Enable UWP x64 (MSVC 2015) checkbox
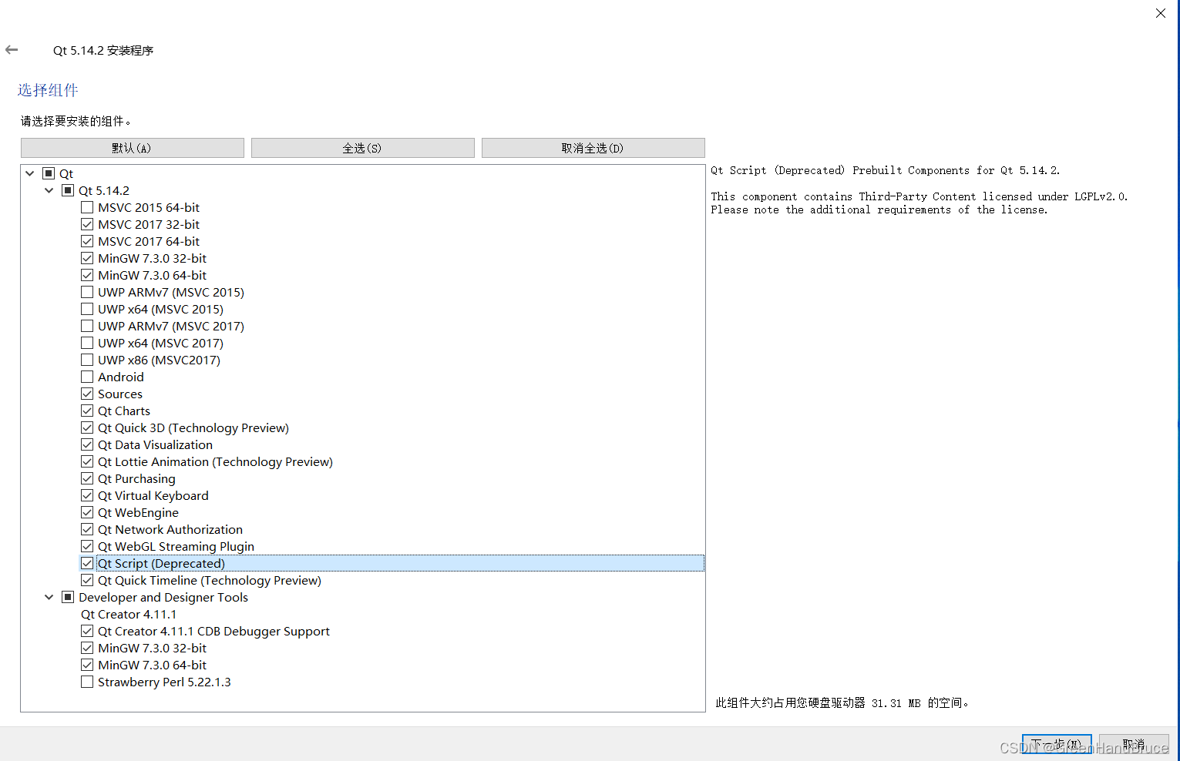This screenshot has width=1180, height=761. tap(87, 309)
